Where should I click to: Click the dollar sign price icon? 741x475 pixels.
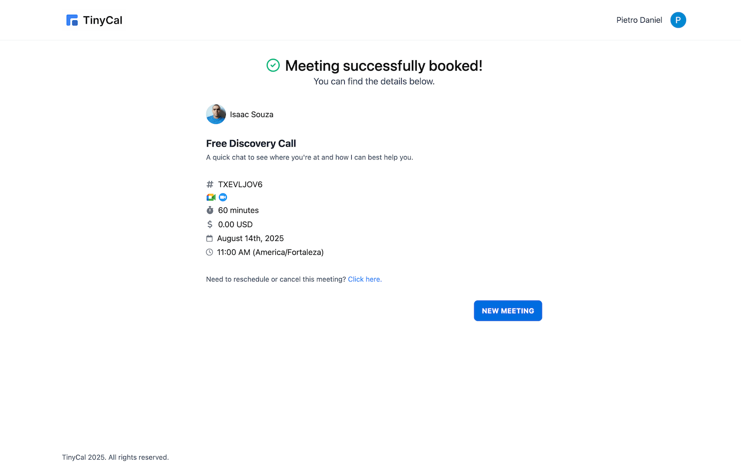[x=210, y=224]
